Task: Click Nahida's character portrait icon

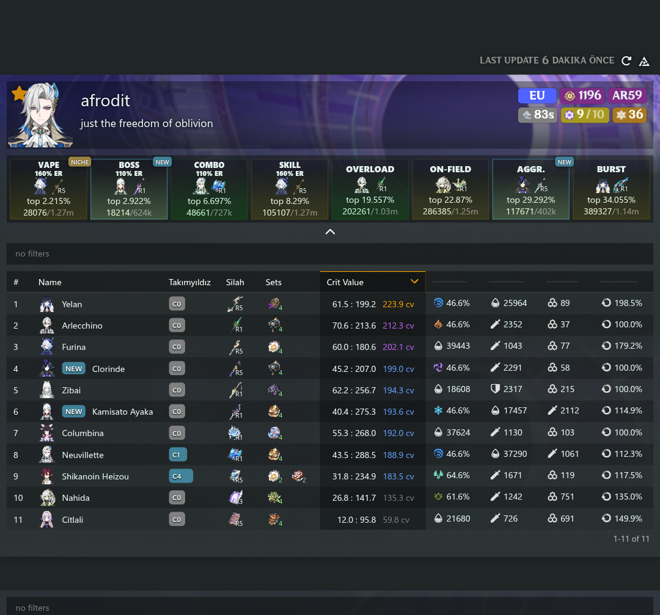Action: point(46,498)
